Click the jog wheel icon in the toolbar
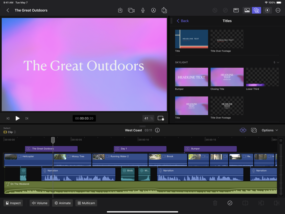The height and width of the screenshot is (214, 285). point(267,10)
